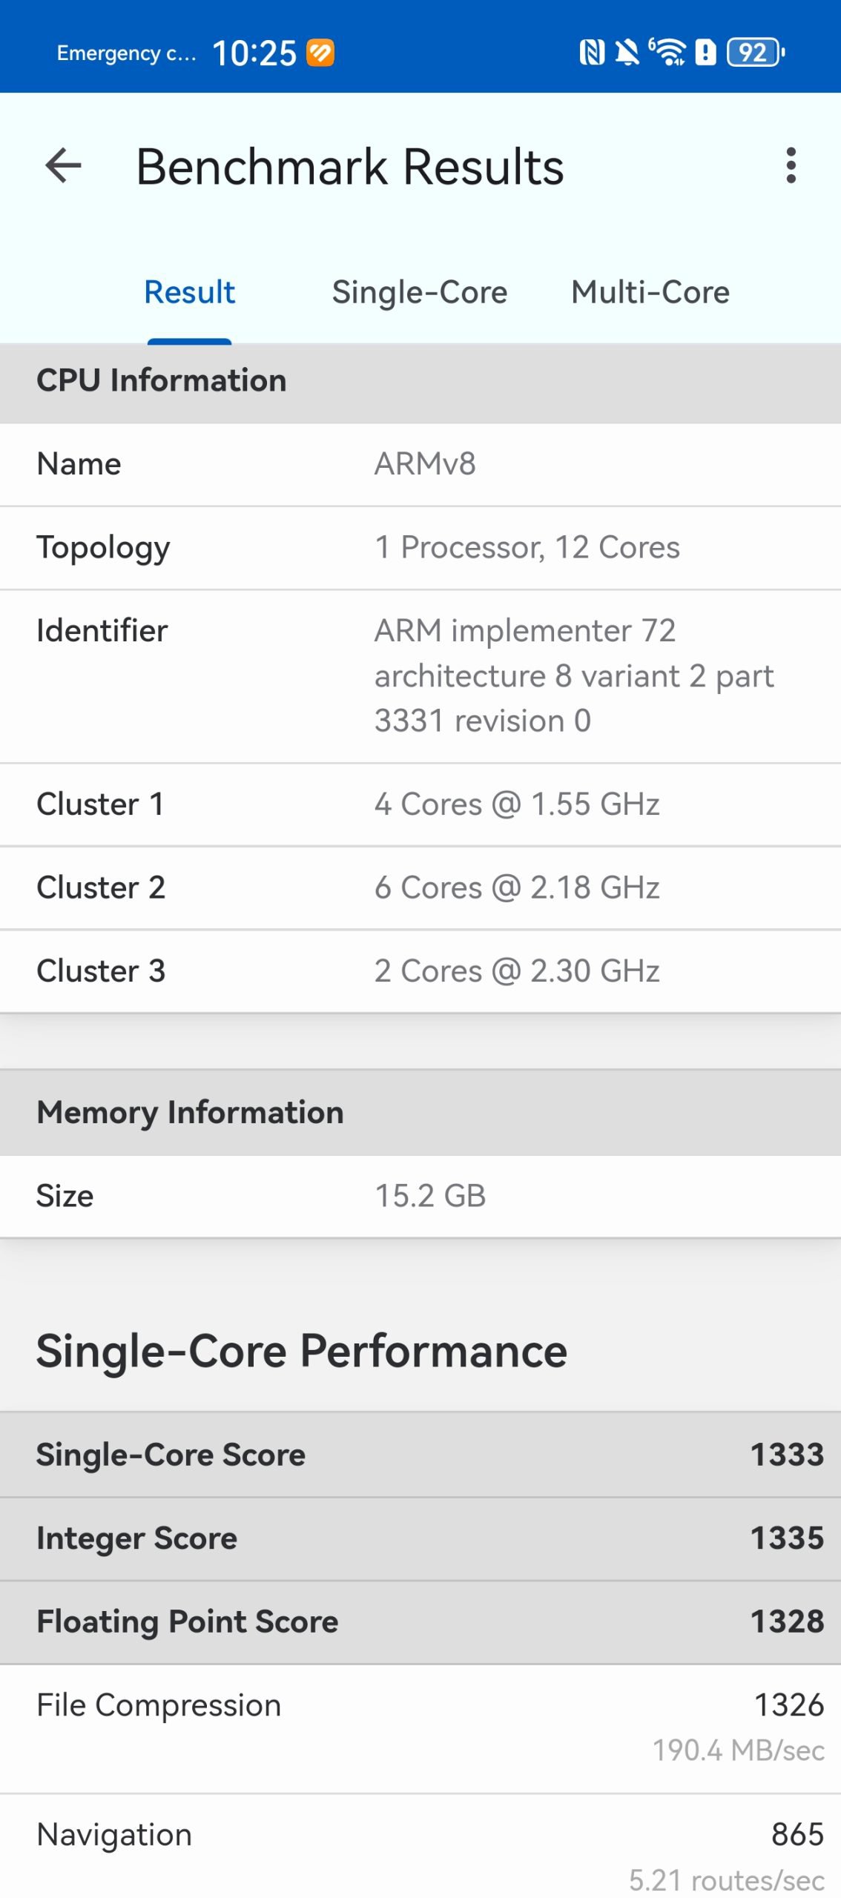This screenshot has height=1898, width=841.
Task: Tap the Single-Core Score row
Action: click(x=420, y=1454)
